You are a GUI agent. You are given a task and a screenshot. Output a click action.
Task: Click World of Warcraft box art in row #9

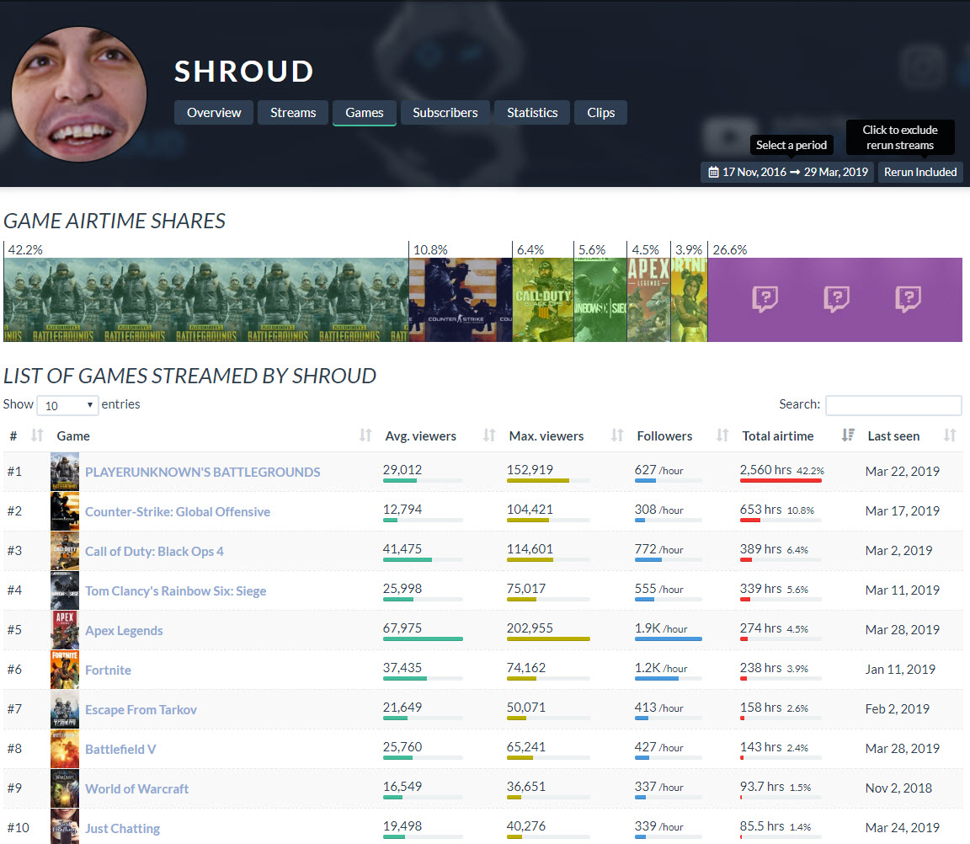pyautogui.click(x=65, y=788)
